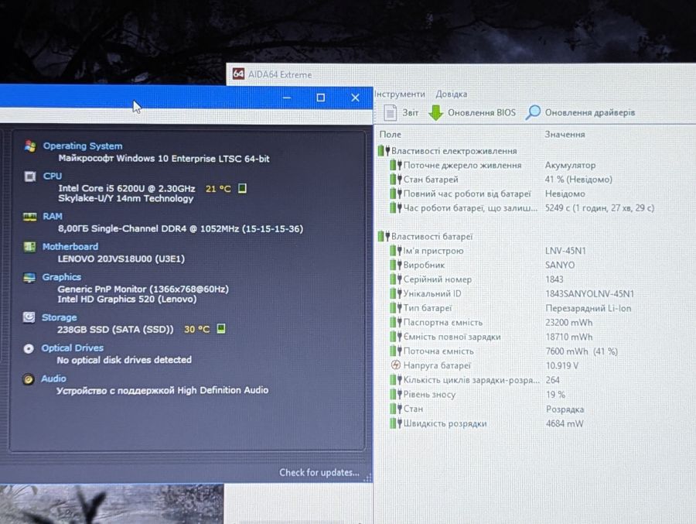The image size is (696, 524).
Task: Minimize the Speccy window
Action: (287, 98)
